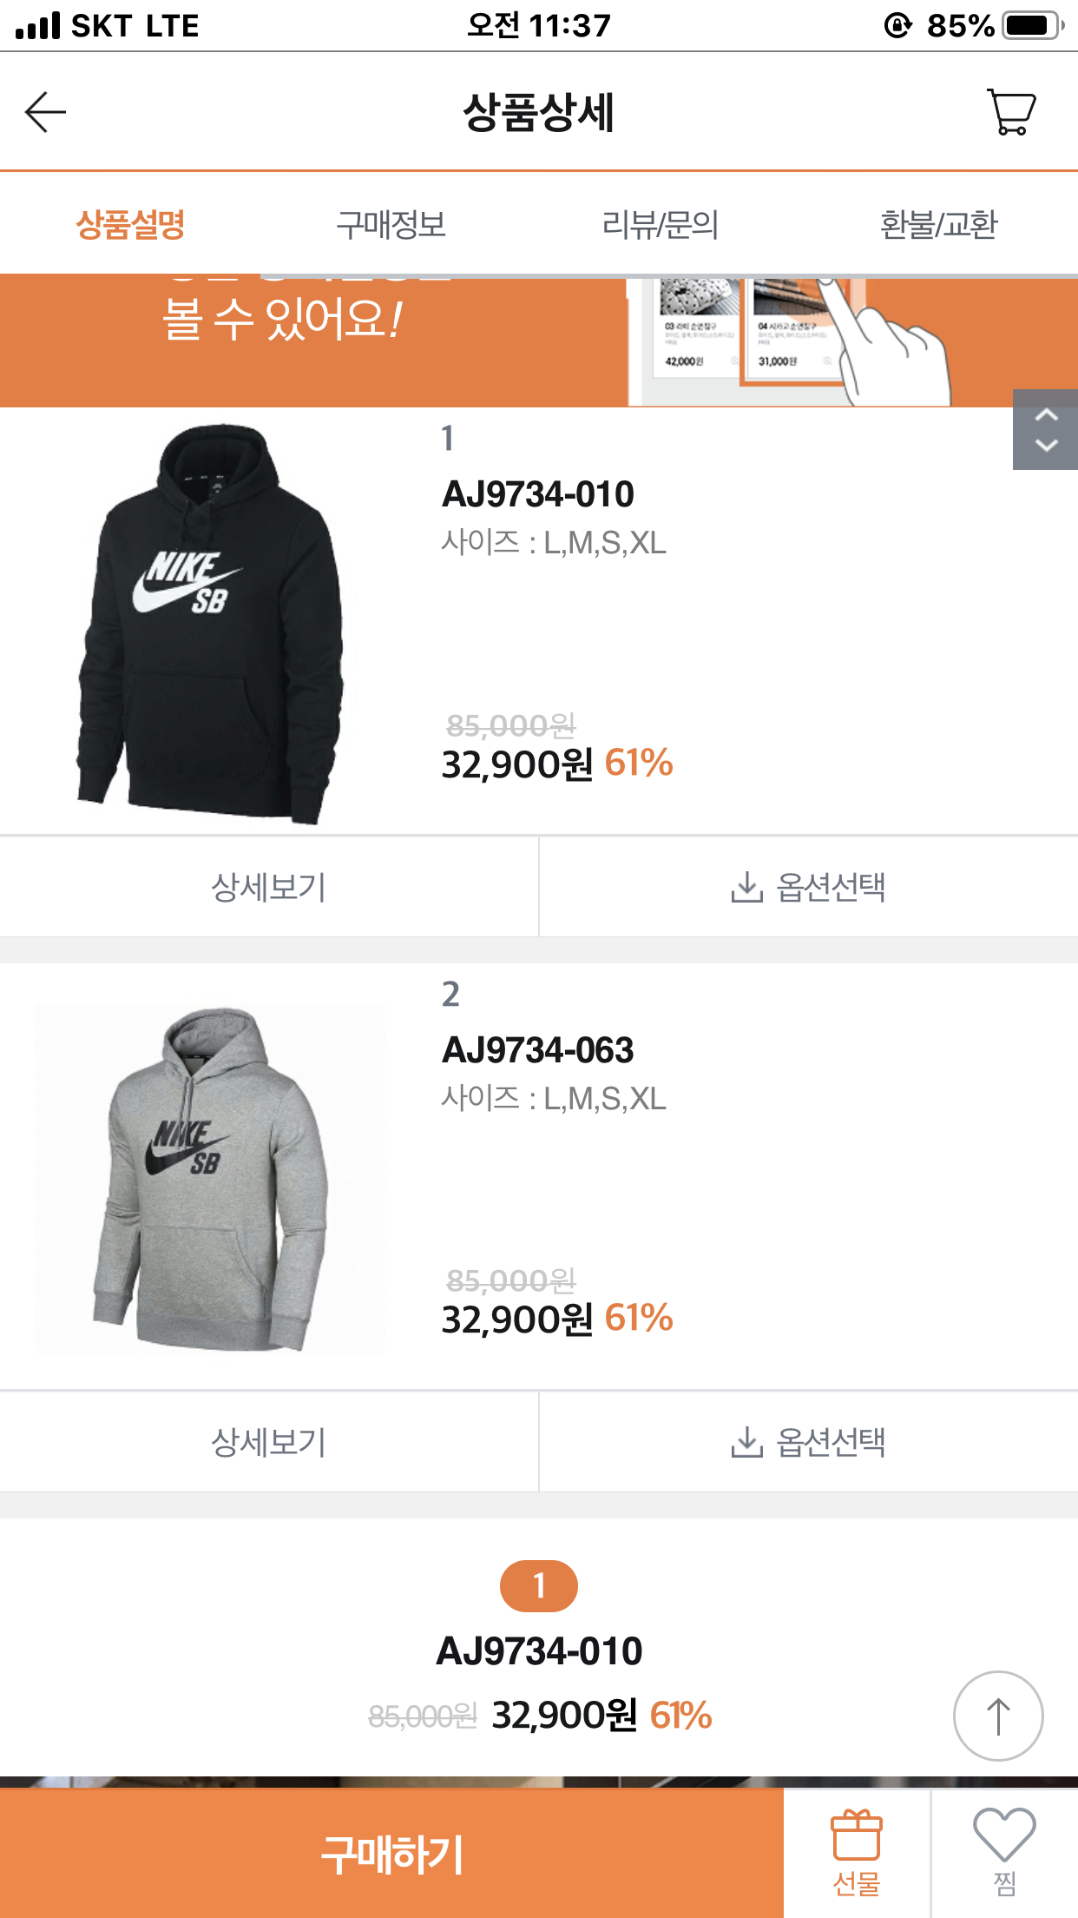Tap the black Nike SB hoodie image
This screenshot has width=1078, height=1918.
click(211, 622)
